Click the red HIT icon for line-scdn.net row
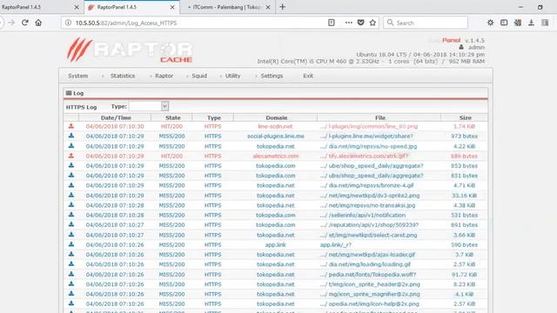This screenshot has width=557, height=313. pyautogui.click(x=71, y=126)
